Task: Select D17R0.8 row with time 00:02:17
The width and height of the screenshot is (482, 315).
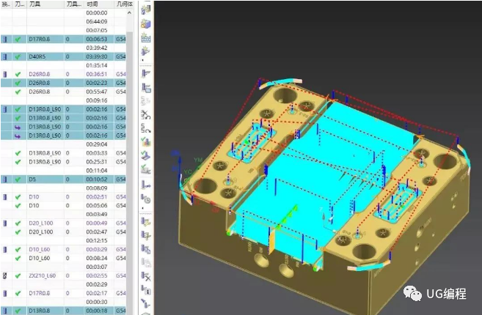Action: pyautogui.click(x=63, y=293)
